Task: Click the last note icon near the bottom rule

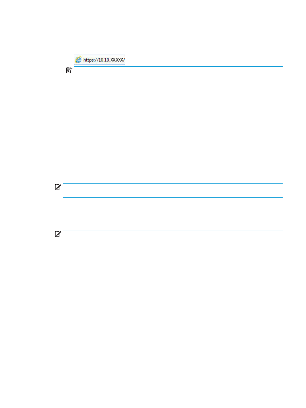Action: pyautogui.click(x=58, y=234)
